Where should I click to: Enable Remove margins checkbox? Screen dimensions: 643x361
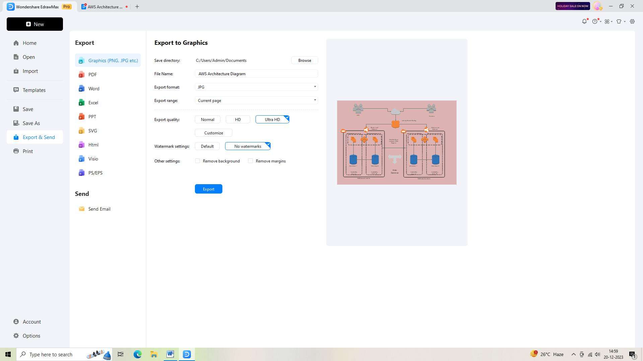tap(251, 161)
